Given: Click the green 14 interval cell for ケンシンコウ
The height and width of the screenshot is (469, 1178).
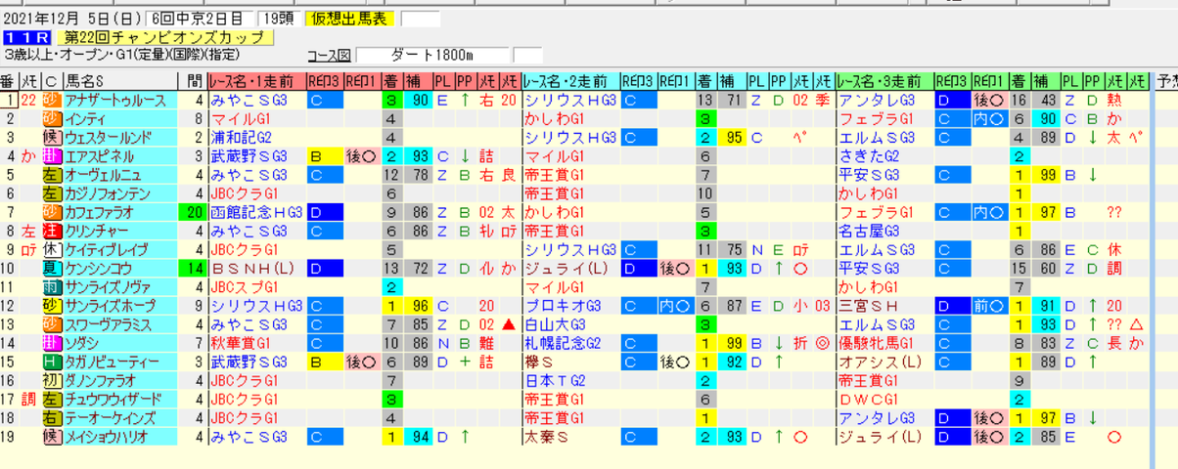Looking at the screenshot, I should [x=193, y=267].
